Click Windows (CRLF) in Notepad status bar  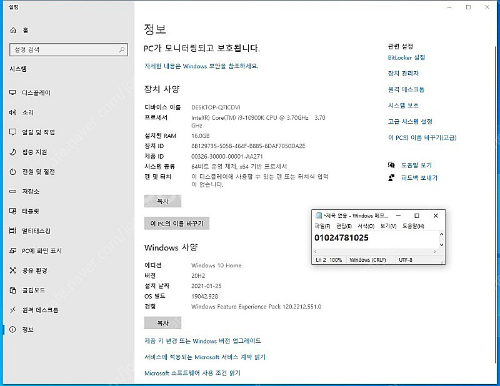(367, 260)
